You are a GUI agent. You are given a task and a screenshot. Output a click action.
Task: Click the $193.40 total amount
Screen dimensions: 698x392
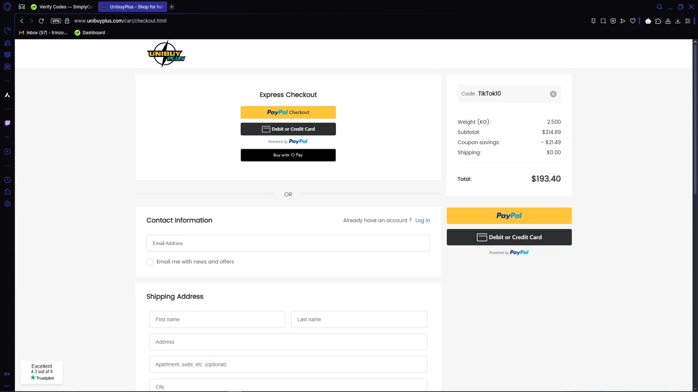tap(546, 179)
